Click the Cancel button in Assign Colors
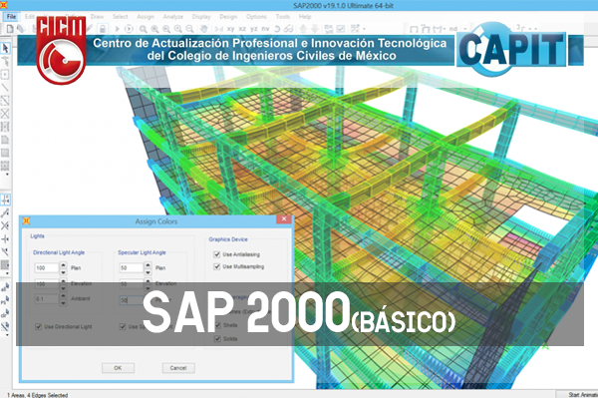This screenshot has width=598, height=398. tap(178, 368)
